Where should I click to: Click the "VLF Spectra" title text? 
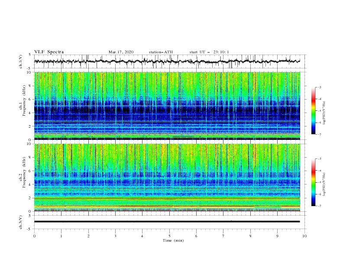click(x=49, y=52)
